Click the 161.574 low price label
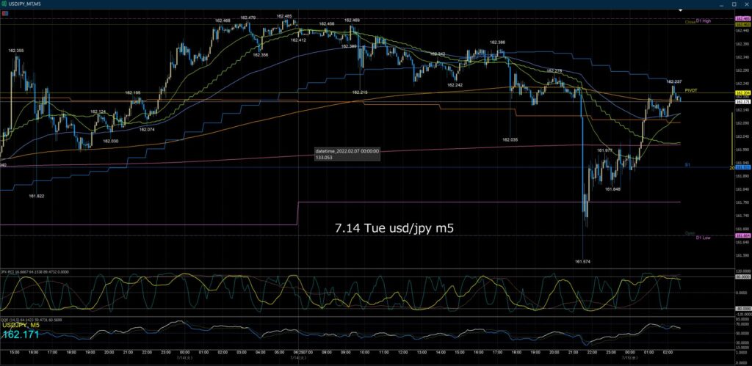 (582, 262)
